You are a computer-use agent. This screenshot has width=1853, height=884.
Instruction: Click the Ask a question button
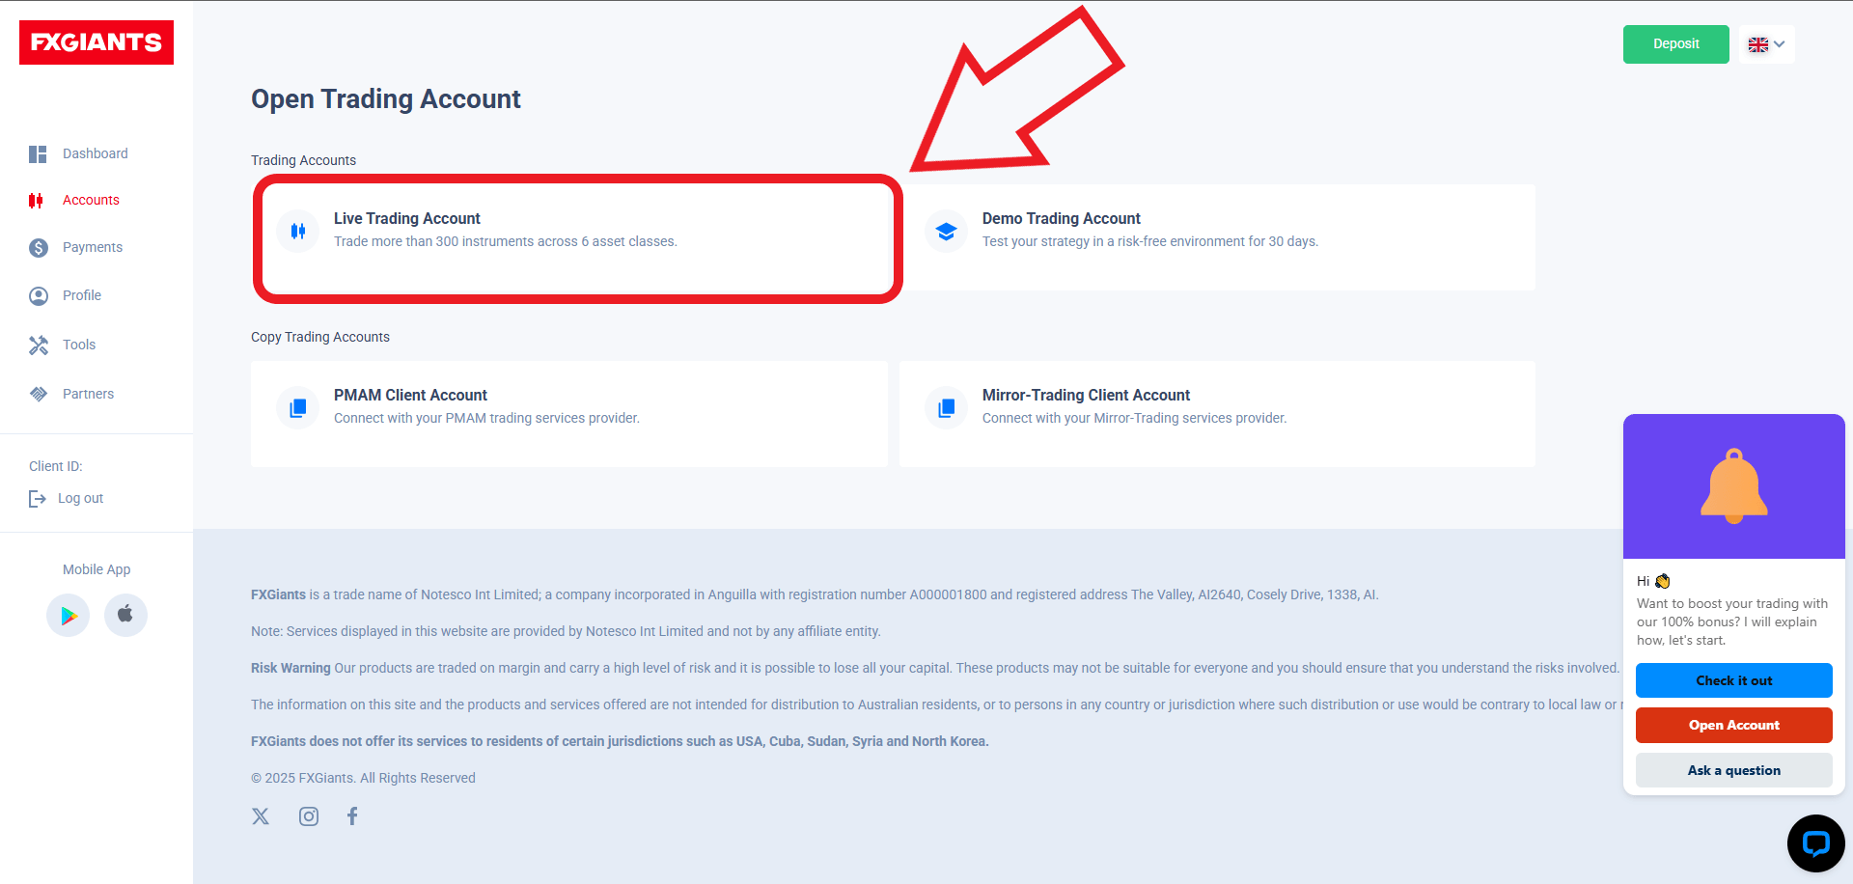(1734, 770)
